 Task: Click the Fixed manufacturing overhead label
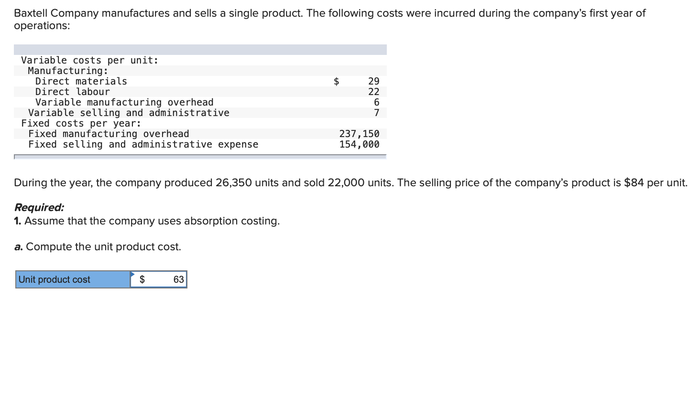tap(109, 134)
